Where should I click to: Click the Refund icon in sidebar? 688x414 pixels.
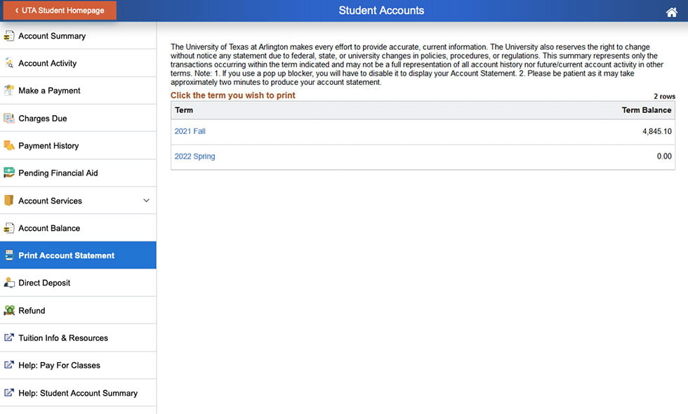pyautogui.click(x=9, y=310)
